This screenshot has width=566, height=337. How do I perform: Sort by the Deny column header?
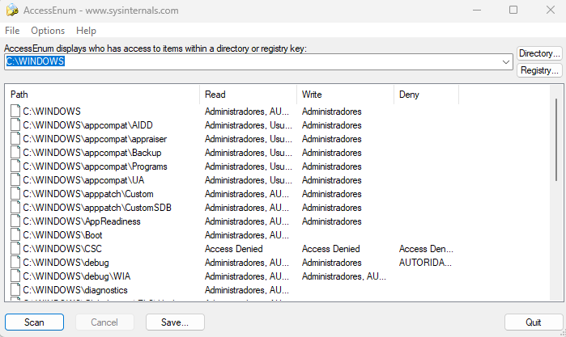[426, 95]
